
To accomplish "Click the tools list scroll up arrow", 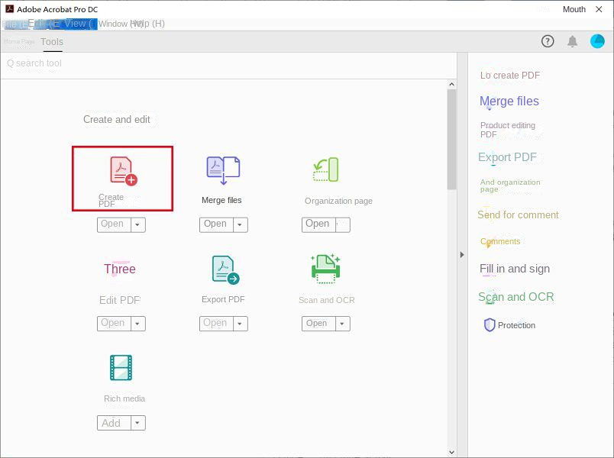I will click(451, 84).
